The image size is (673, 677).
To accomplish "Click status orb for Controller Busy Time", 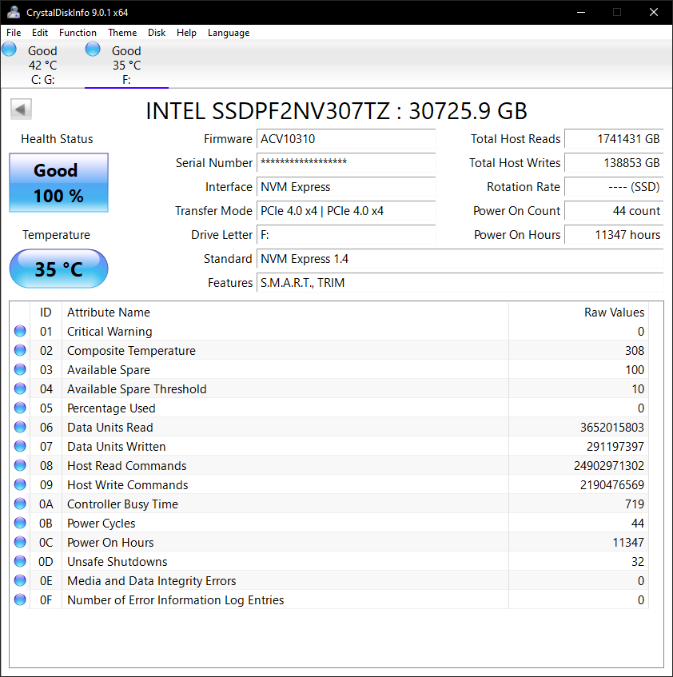I will 20,504.
